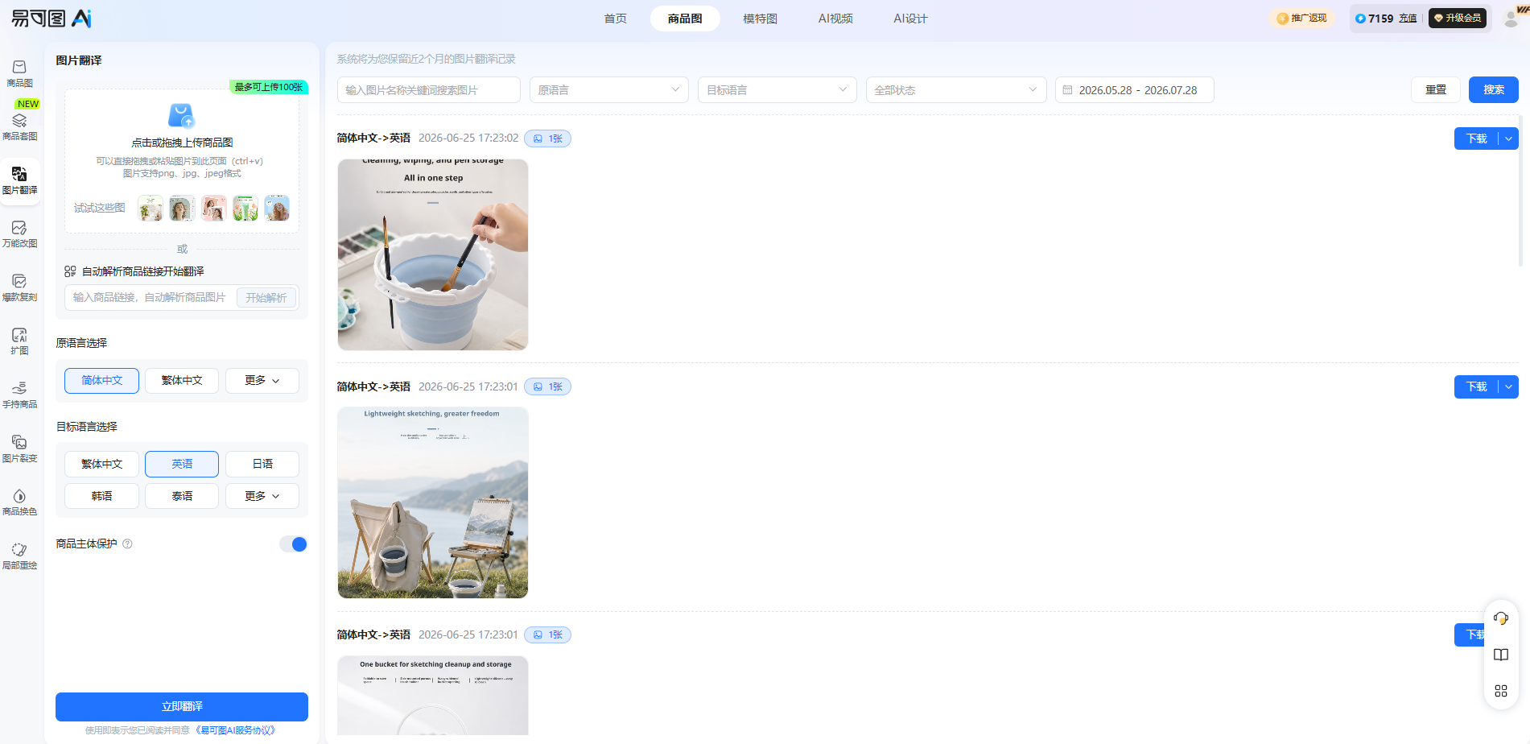Open the 全部状态 filter dropdown

pyautogui.click(x=956, y=90)
